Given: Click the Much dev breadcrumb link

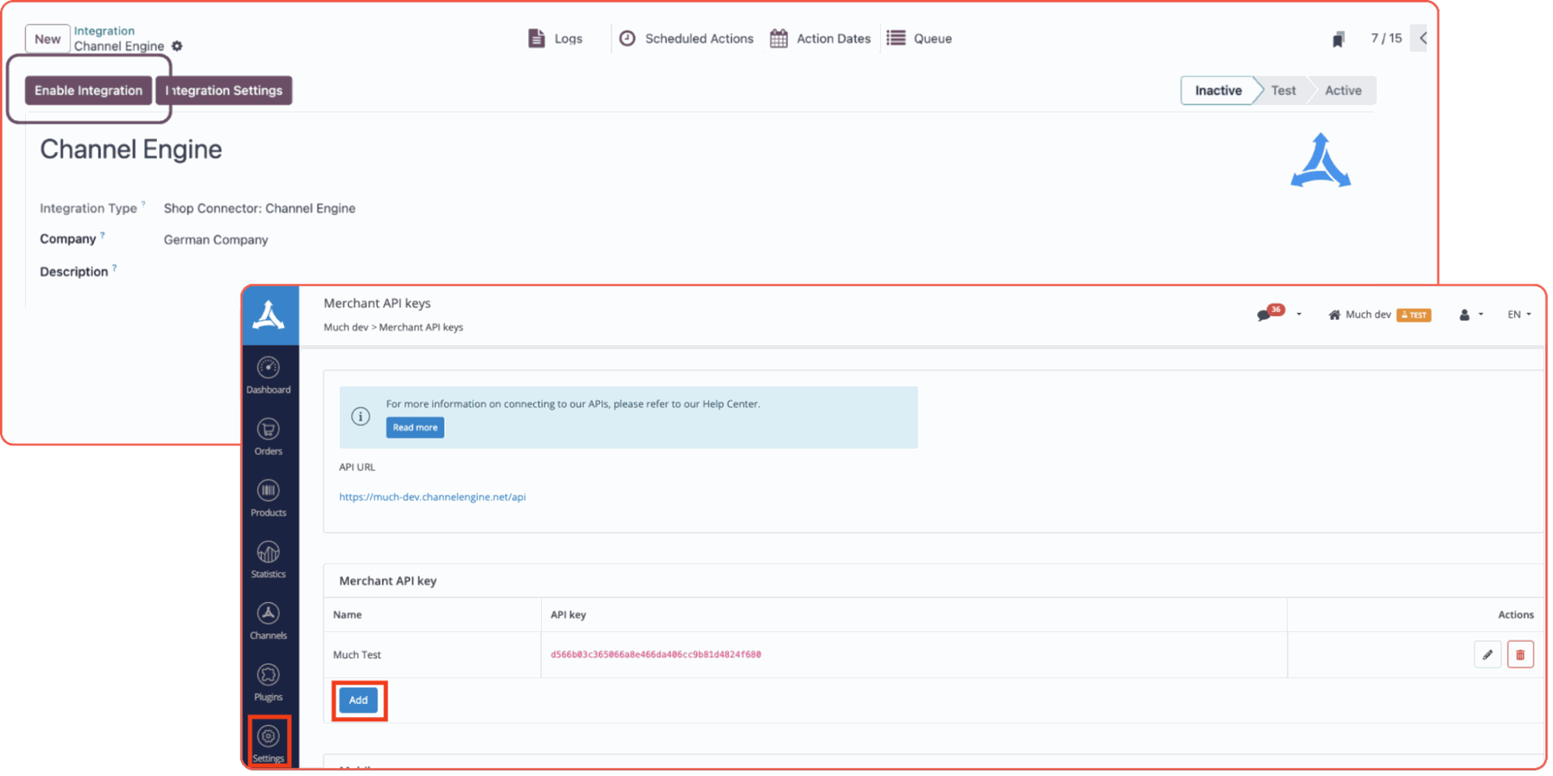Looking at the screenshot, I should point(345,327).
